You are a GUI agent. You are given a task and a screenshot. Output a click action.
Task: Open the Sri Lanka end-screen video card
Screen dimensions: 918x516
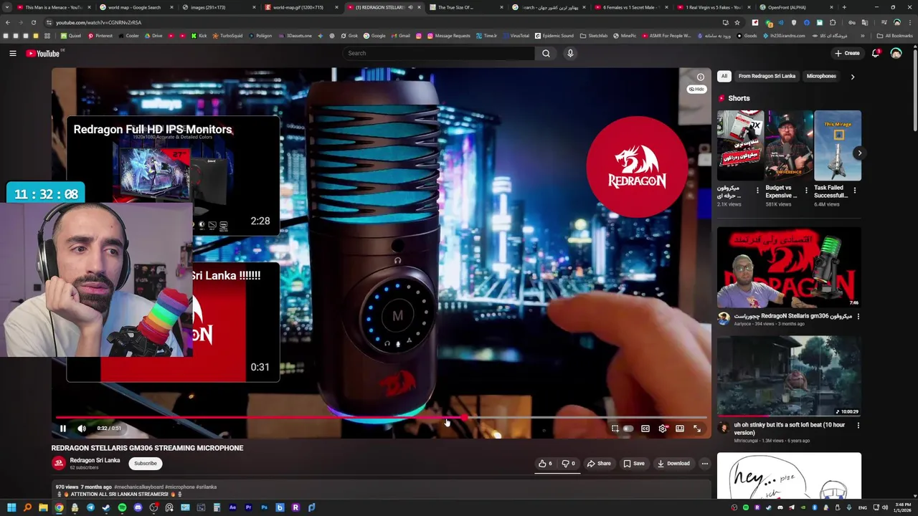(173, 322)
